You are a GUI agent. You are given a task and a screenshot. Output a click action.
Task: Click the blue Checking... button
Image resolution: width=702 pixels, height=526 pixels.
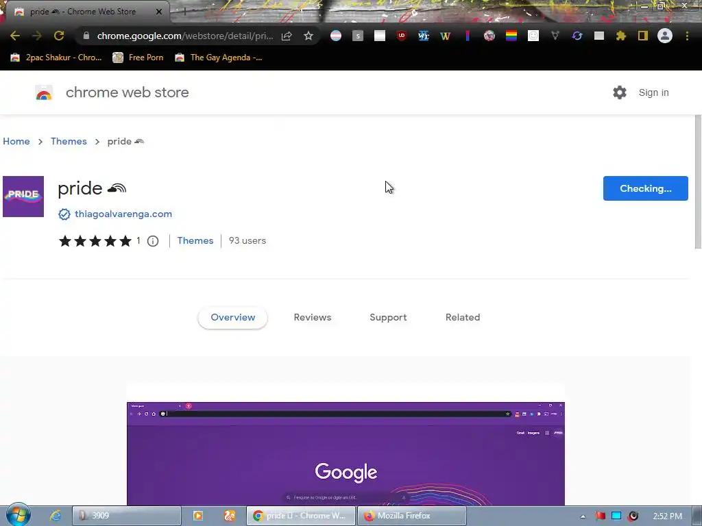[x=646, y=188]
